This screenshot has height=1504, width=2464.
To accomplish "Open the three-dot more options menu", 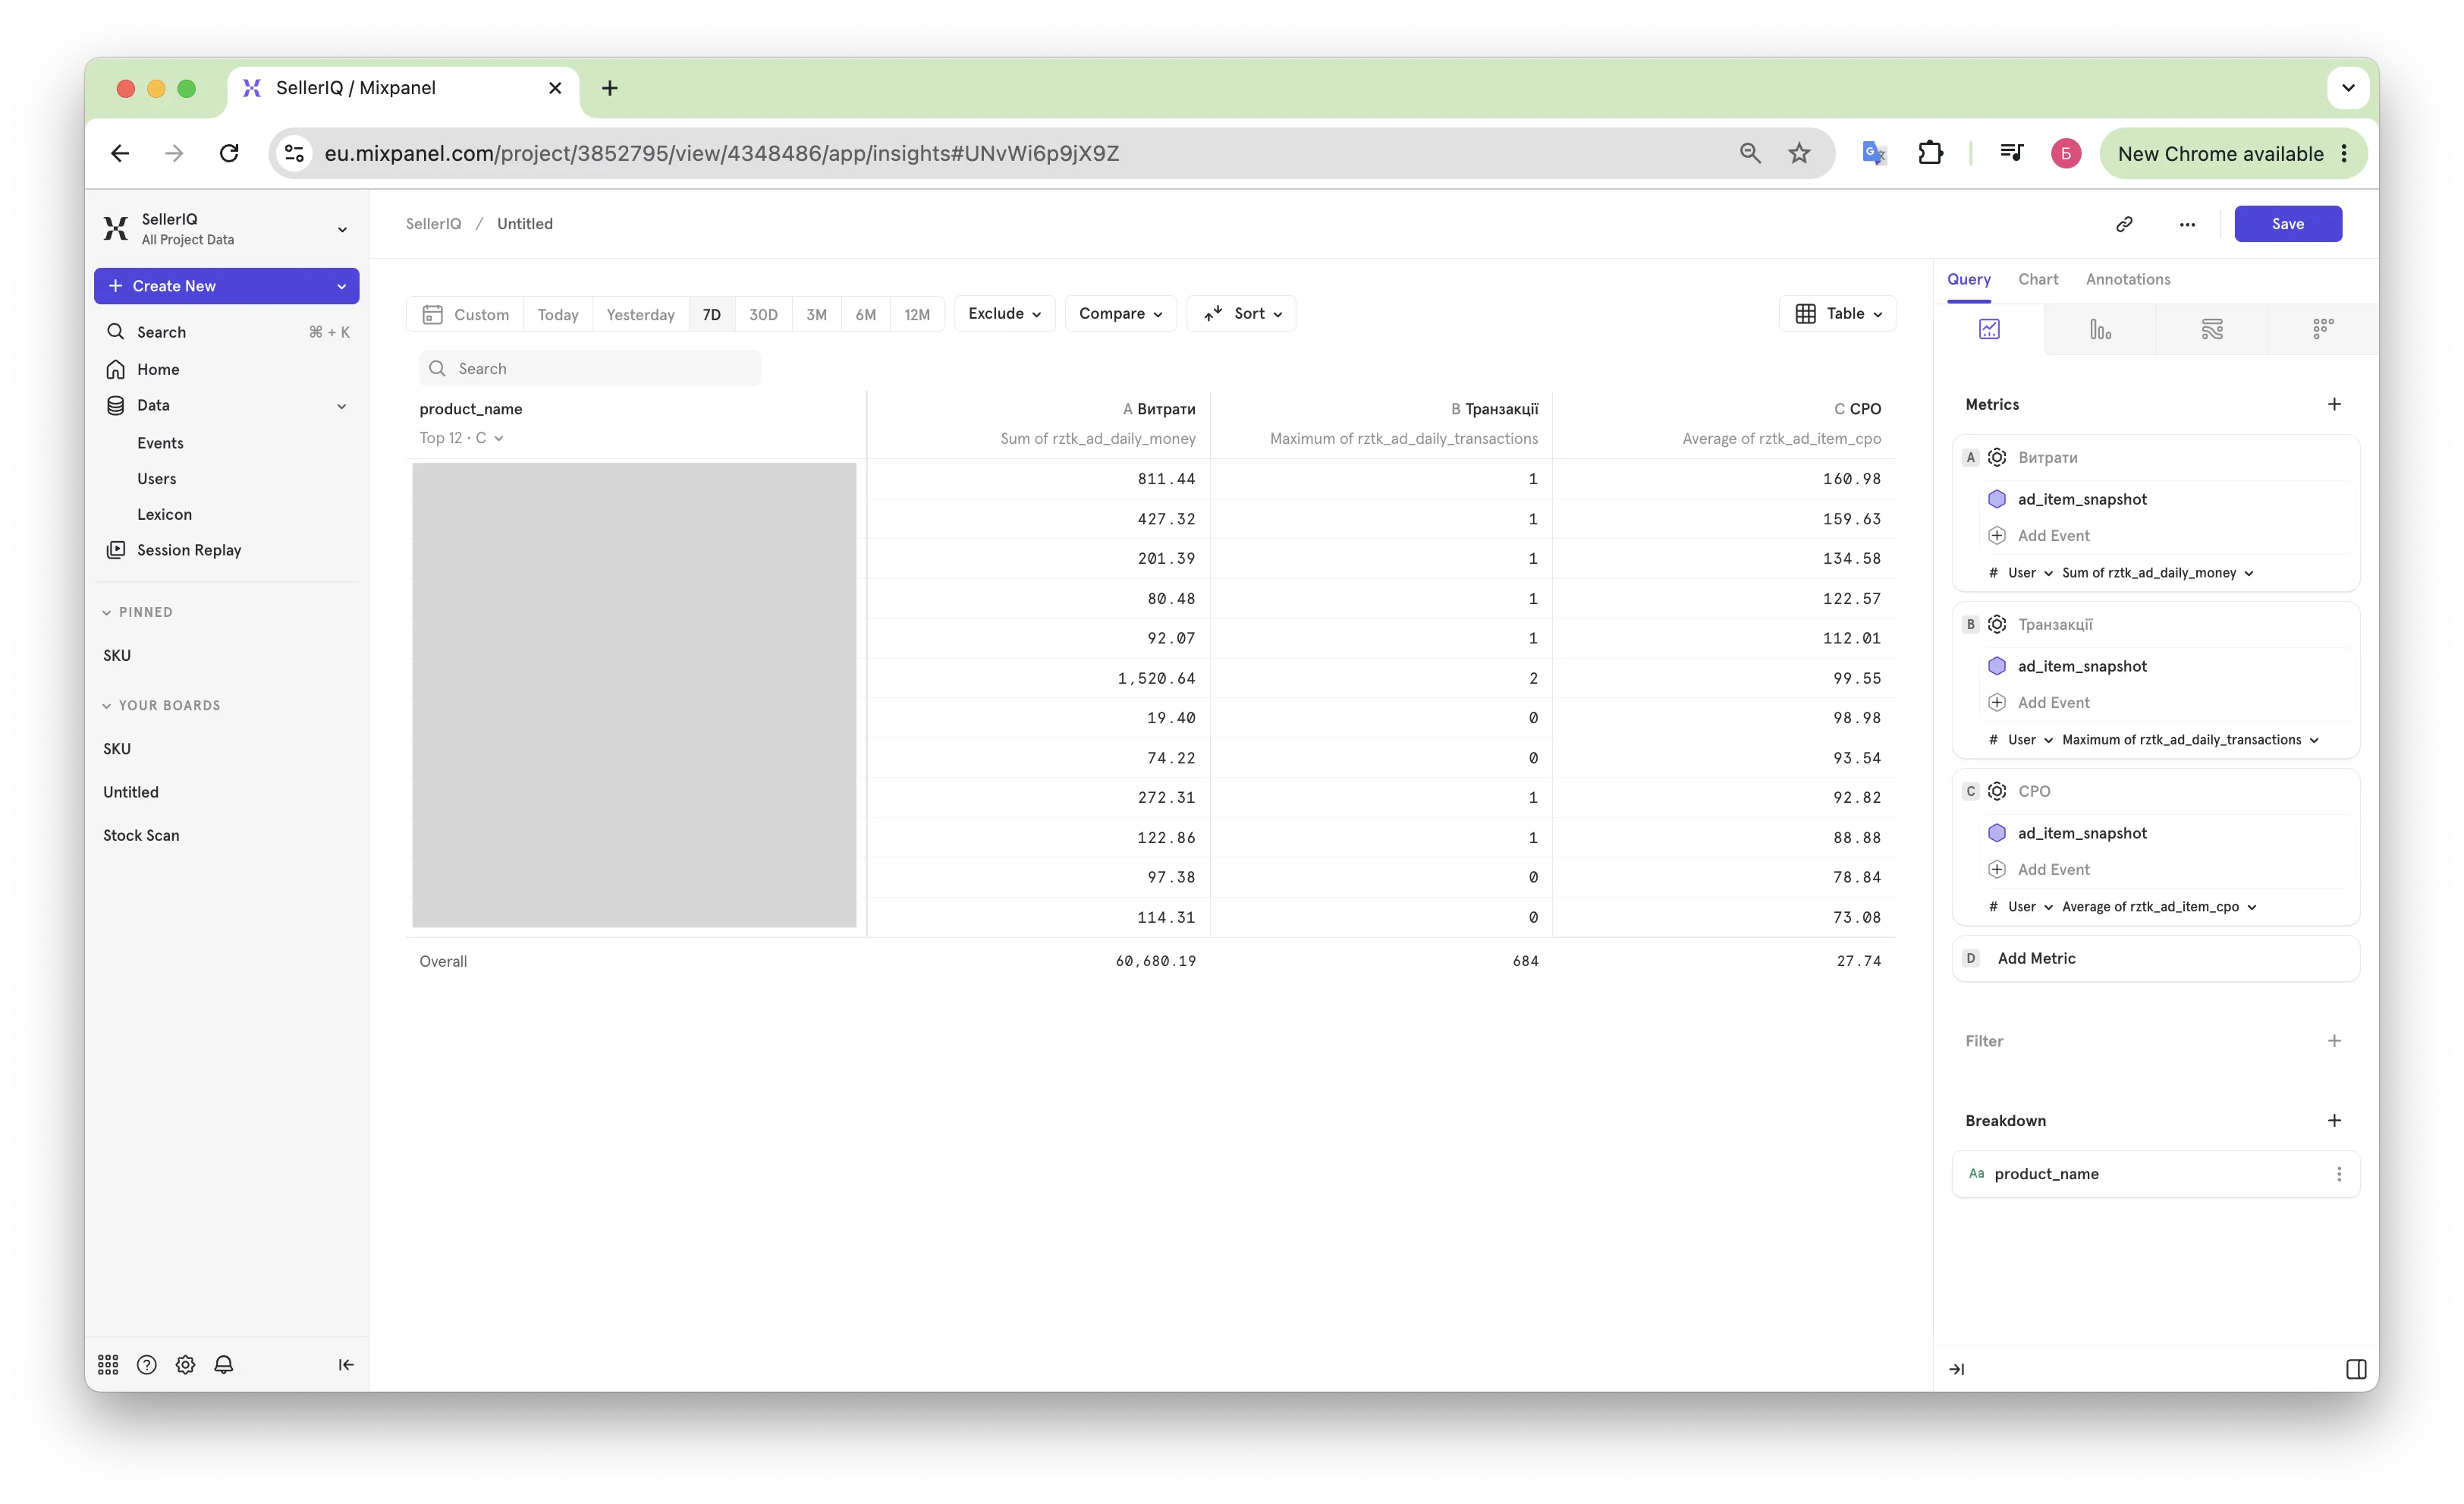I will (x=2187, y=224).
